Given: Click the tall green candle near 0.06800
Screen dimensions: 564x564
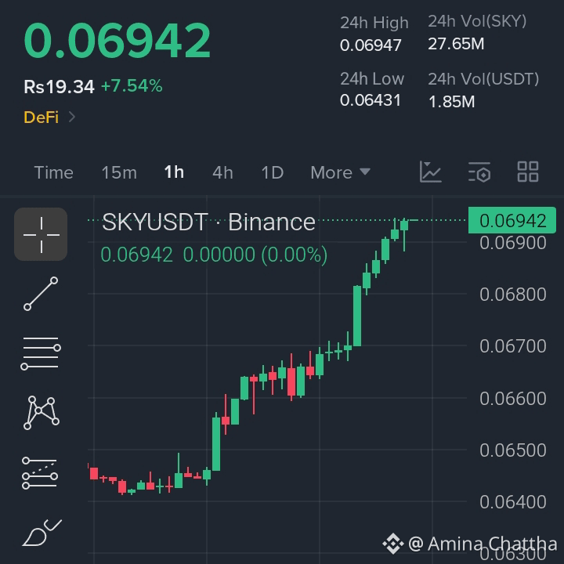Looking at the screenshot, I should pyautogui.click(x=357, y=316).
